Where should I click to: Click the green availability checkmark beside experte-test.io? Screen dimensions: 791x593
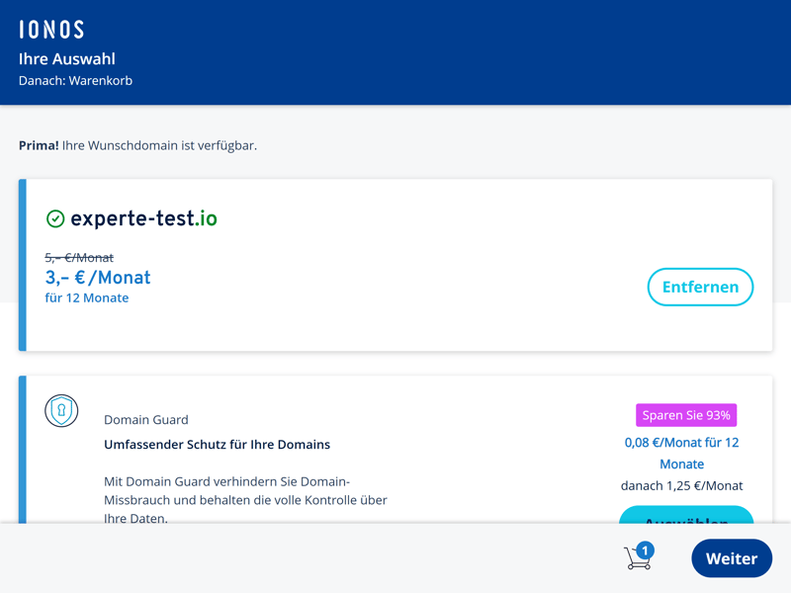pos(55,218)
